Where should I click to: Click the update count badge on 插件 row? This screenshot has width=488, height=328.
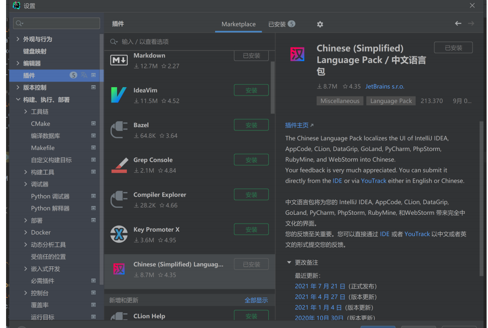point(73,75)
